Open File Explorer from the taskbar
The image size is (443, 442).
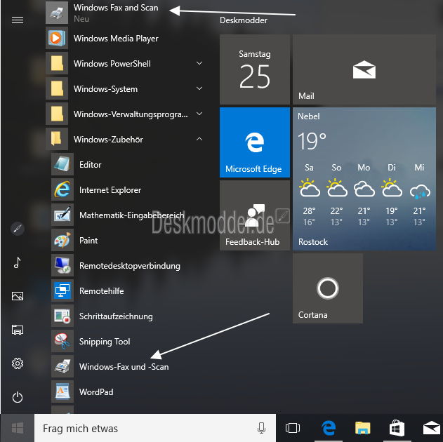[x=363, y=428]
